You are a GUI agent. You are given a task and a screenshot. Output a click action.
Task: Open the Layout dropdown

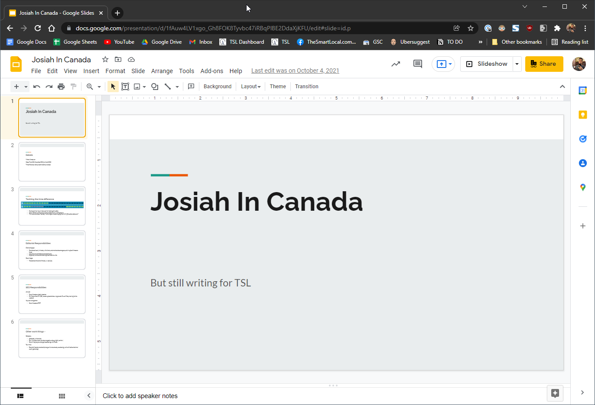(250, 87)
